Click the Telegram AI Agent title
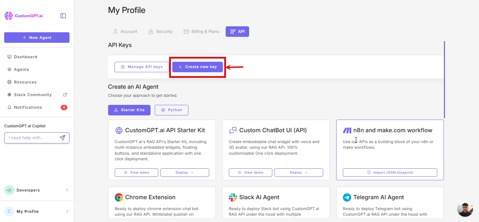The image size is (479, 222). [379, 197]
